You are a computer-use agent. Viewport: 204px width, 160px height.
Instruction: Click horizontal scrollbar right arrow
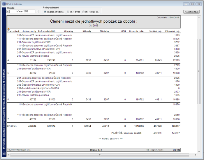[x=196, y=155]
